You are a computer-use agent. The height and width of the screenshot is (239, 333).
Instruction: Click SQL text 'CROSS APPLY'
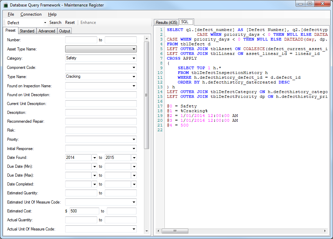coord(182,58)
